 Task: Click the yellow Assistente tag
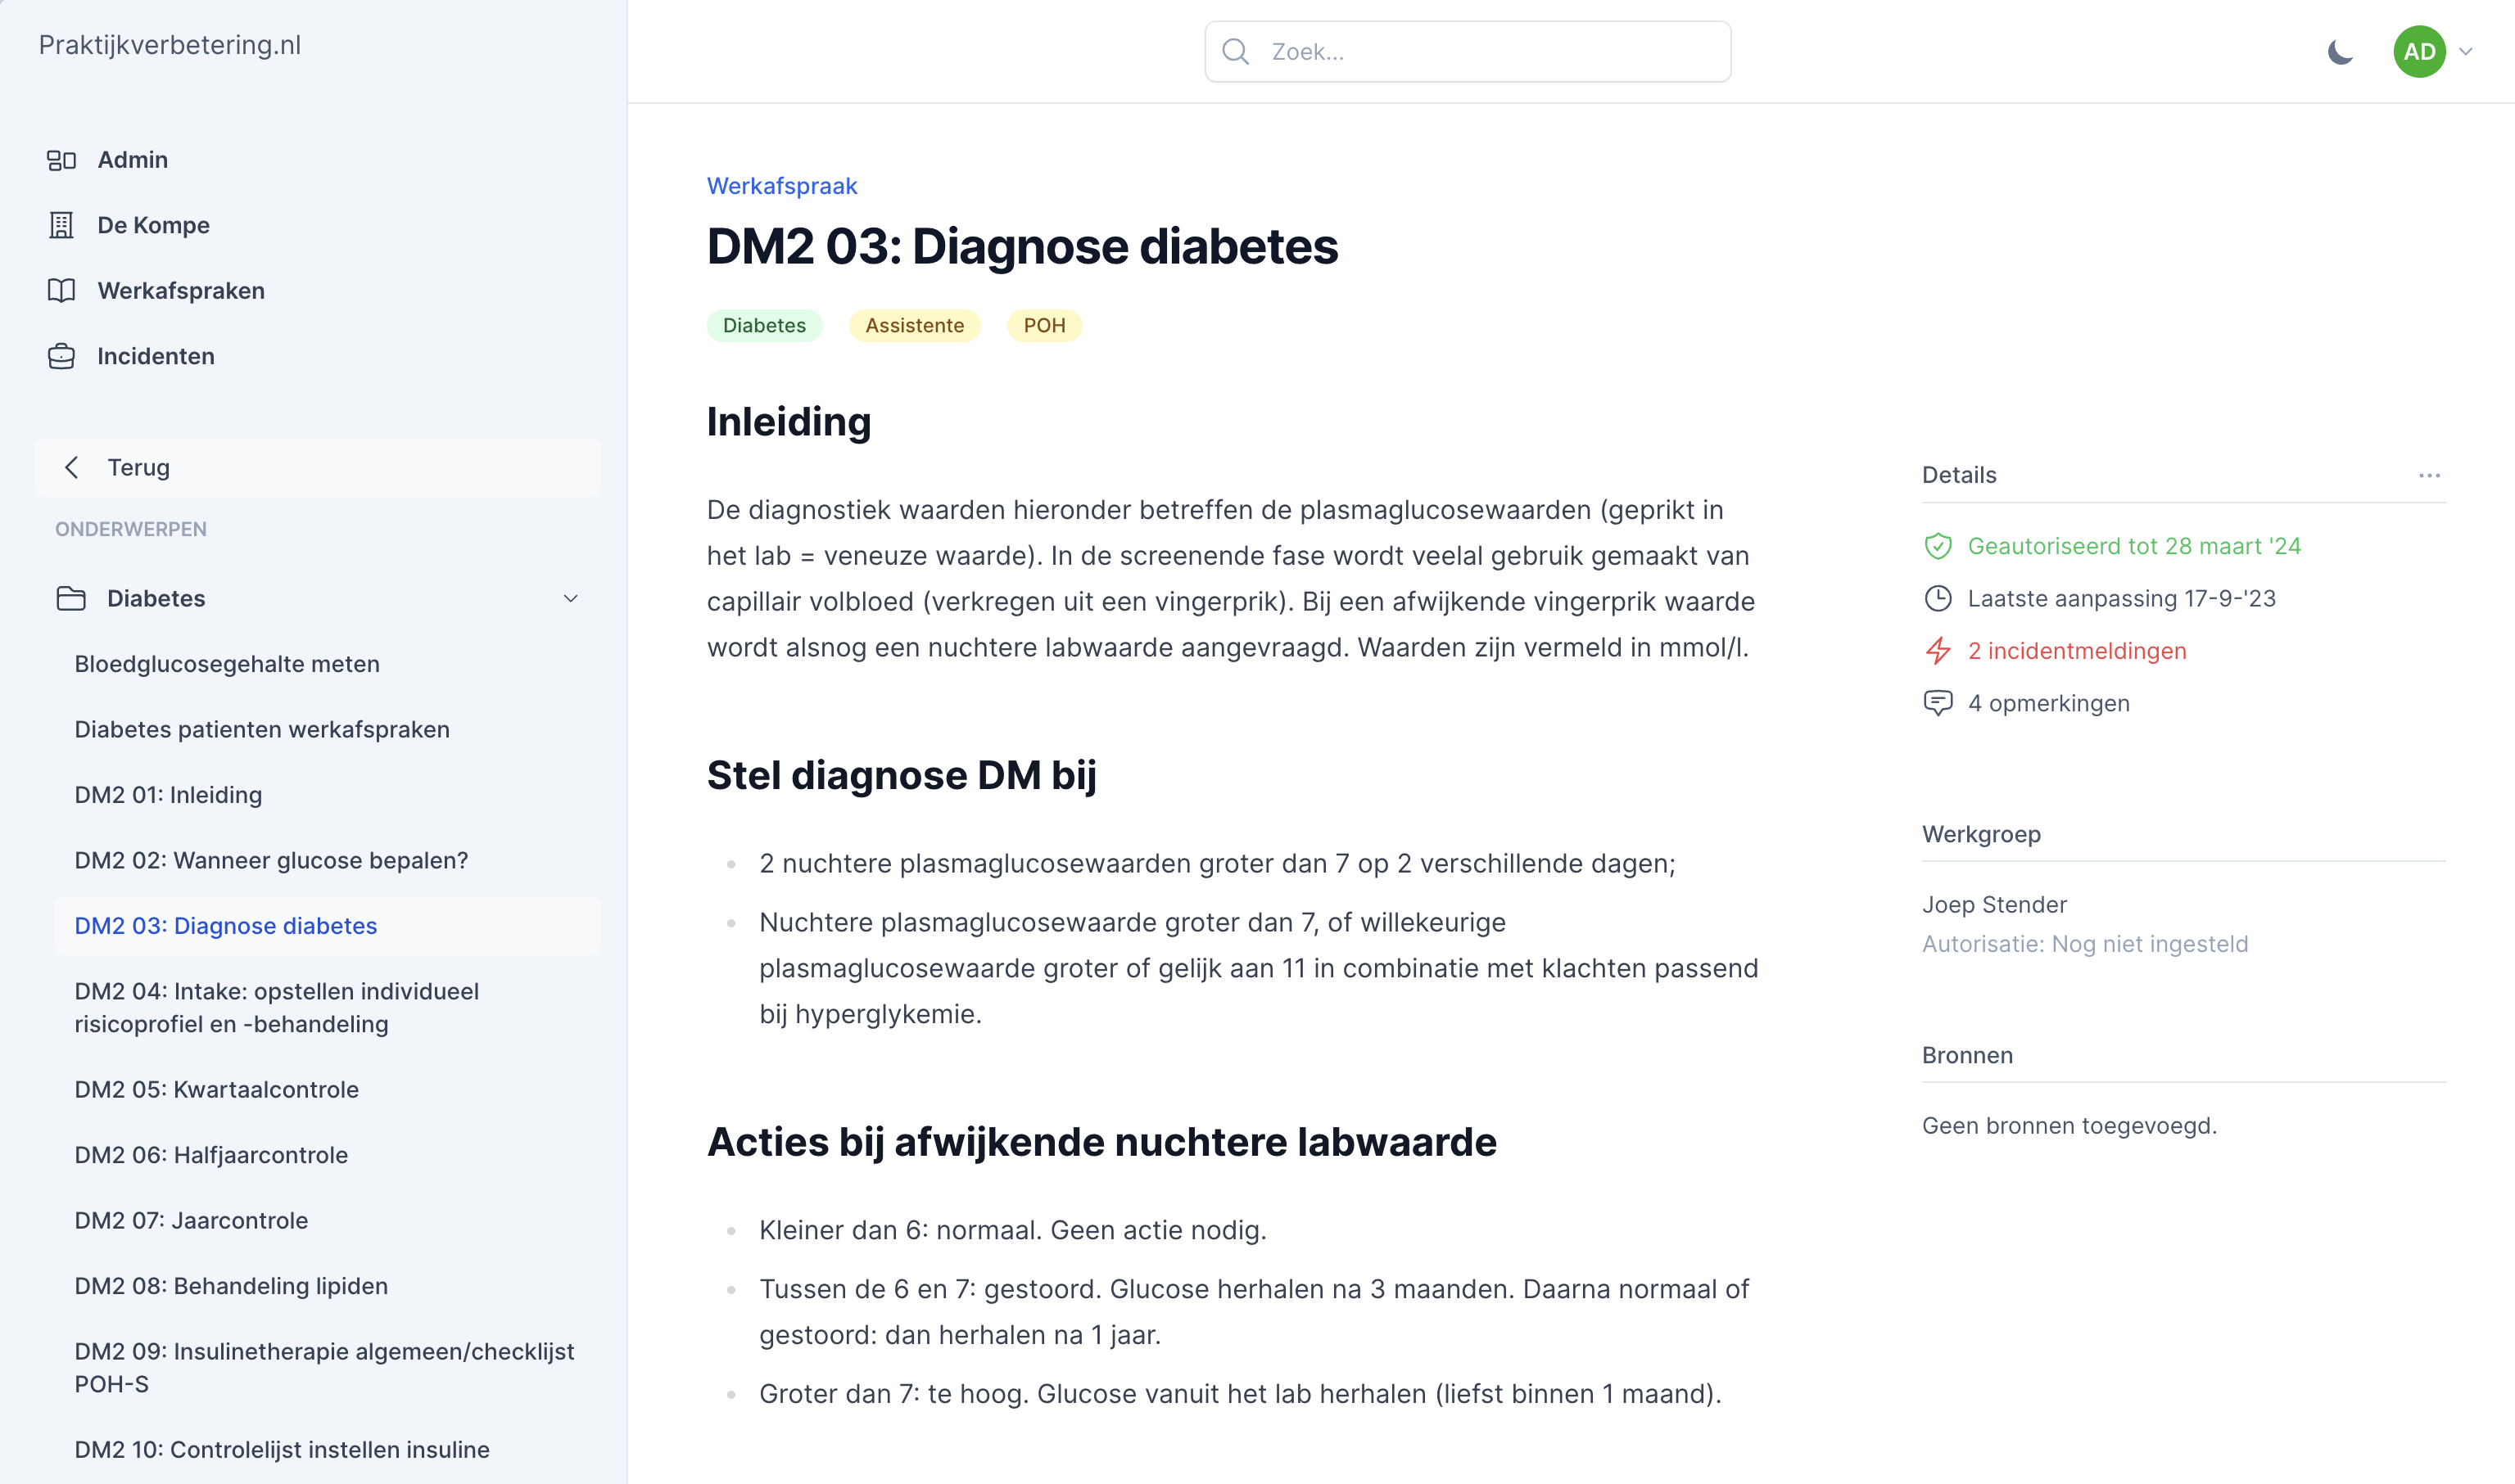915,326
